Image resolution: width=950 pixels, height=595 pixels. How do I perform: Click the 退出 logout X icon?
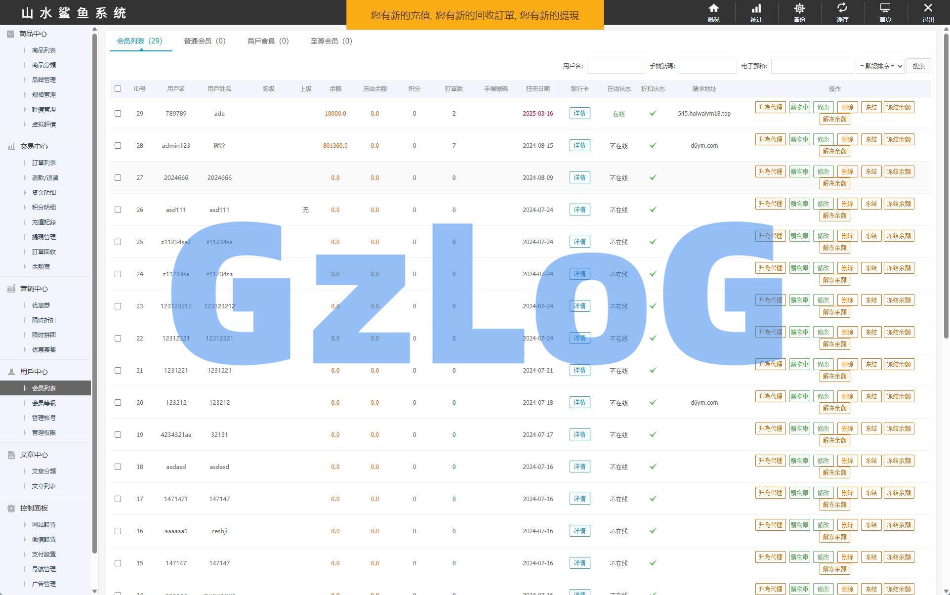[928, 8]
